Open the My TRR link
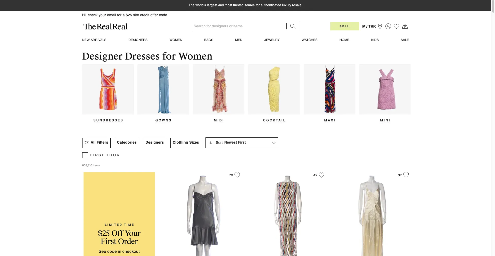This screenshot has height=256, width=495. click(369, 26)
